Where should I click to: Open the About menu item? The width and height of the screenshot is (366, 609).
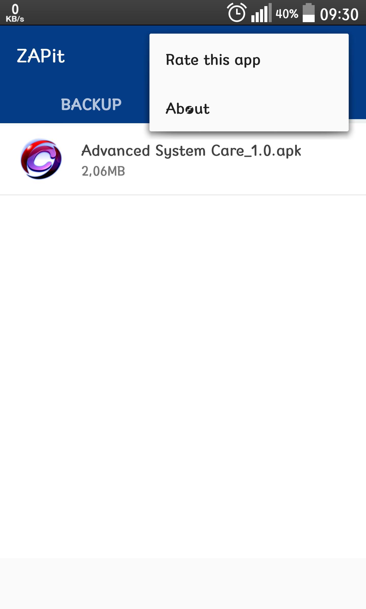click(249, 108)
